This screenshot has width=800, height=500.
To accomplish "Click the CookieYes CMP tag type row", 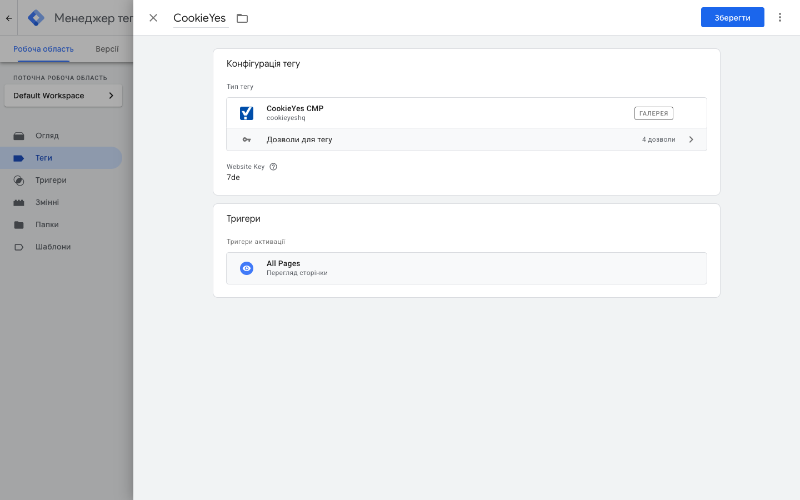I will (x=467, y=113).
